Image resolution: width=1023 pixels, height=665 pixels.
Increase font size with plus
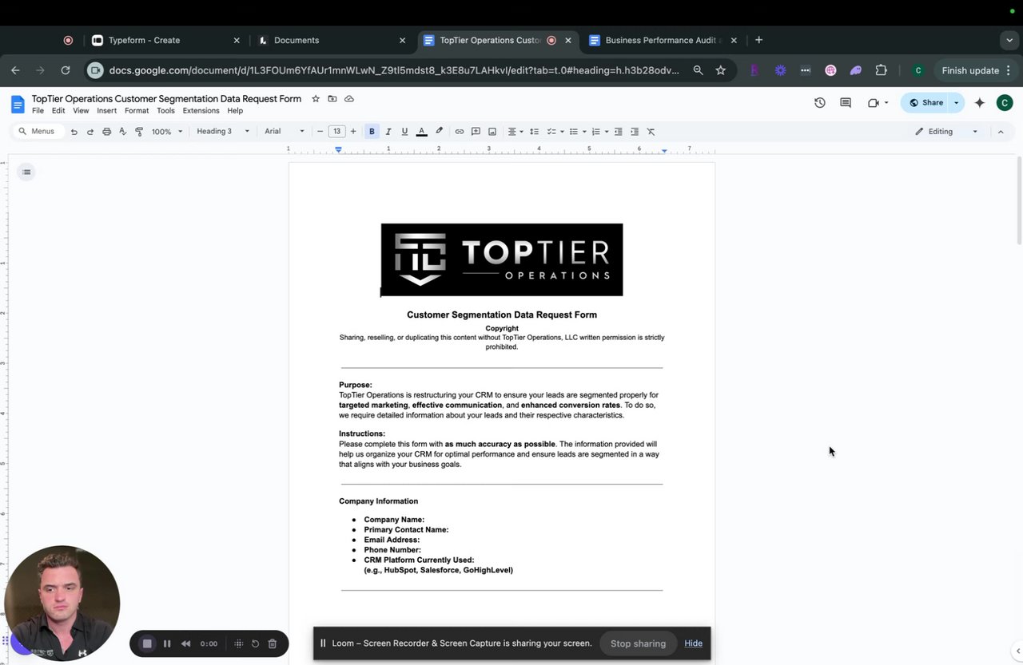click(x=353, y=132)
